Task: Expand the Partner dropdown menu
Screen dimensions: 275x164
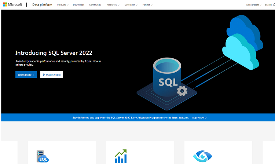Action: (x=147, y=5)
